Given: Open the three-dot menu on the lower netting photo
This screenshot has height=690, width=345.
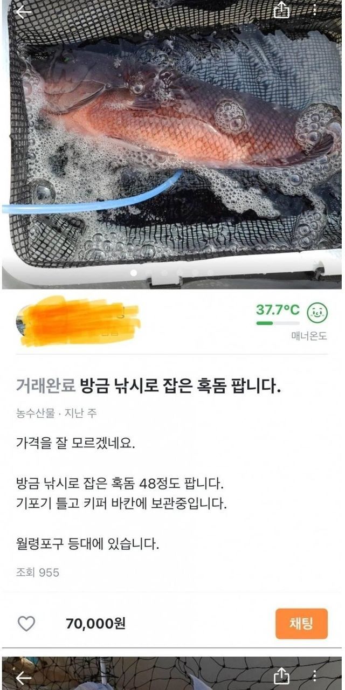Looking at the screenshot, I should 315,676.
